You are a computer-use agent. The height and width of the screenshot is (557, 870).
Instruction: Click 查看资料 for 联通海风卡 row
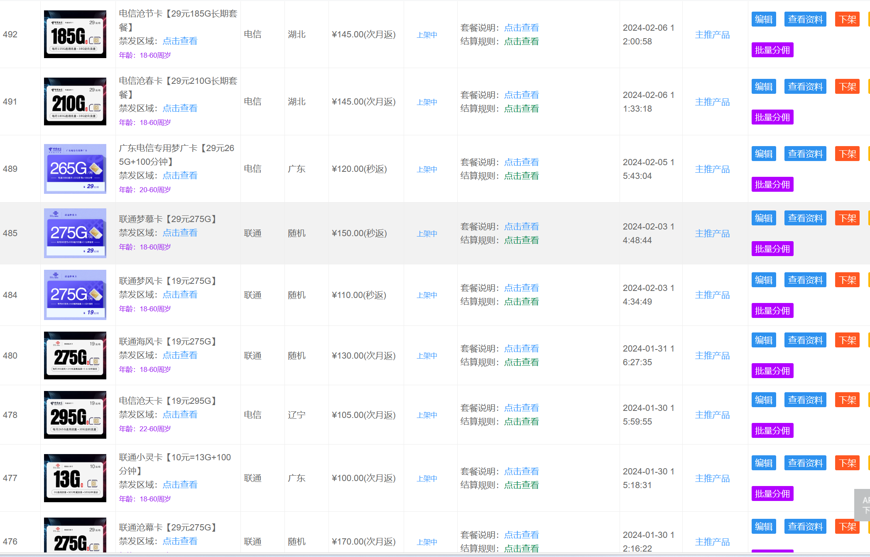[x=805, y=340]
